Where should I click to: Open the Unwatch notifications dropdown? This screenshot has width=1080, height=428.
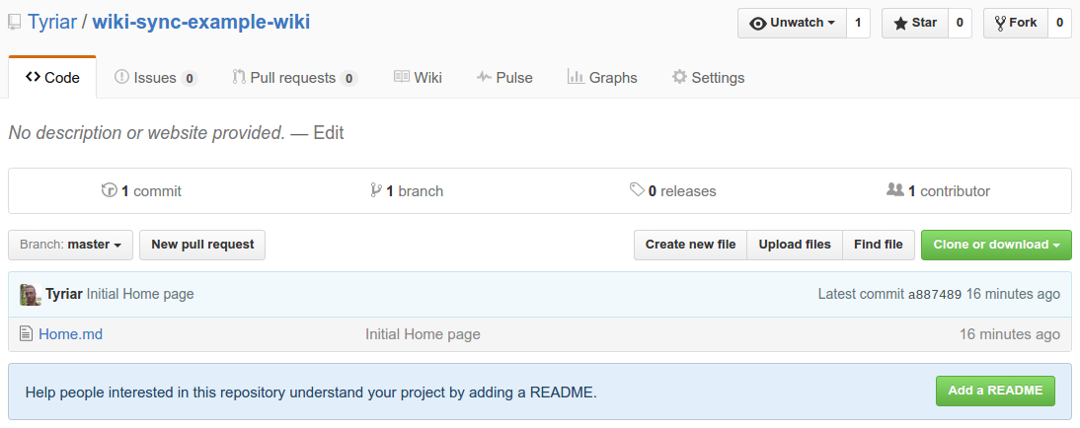click(x=792, y=23)
